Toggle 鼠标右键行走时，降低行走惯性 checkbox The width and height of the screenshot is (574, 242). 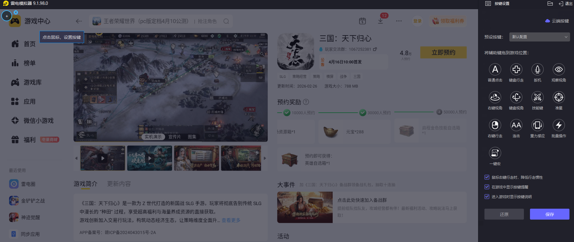click(x=487, y=177)
